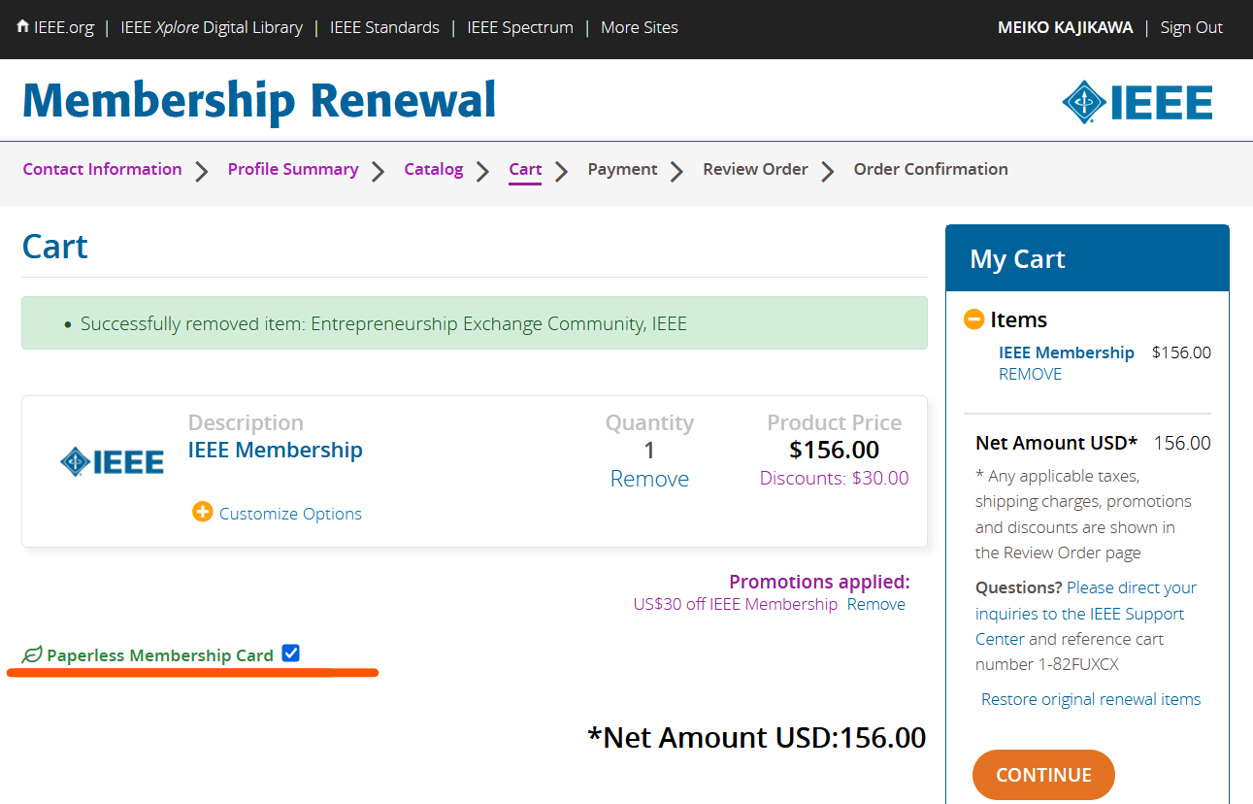
Task: Collapse Items with orange minus icon
Action: click(x=973, y=318)
